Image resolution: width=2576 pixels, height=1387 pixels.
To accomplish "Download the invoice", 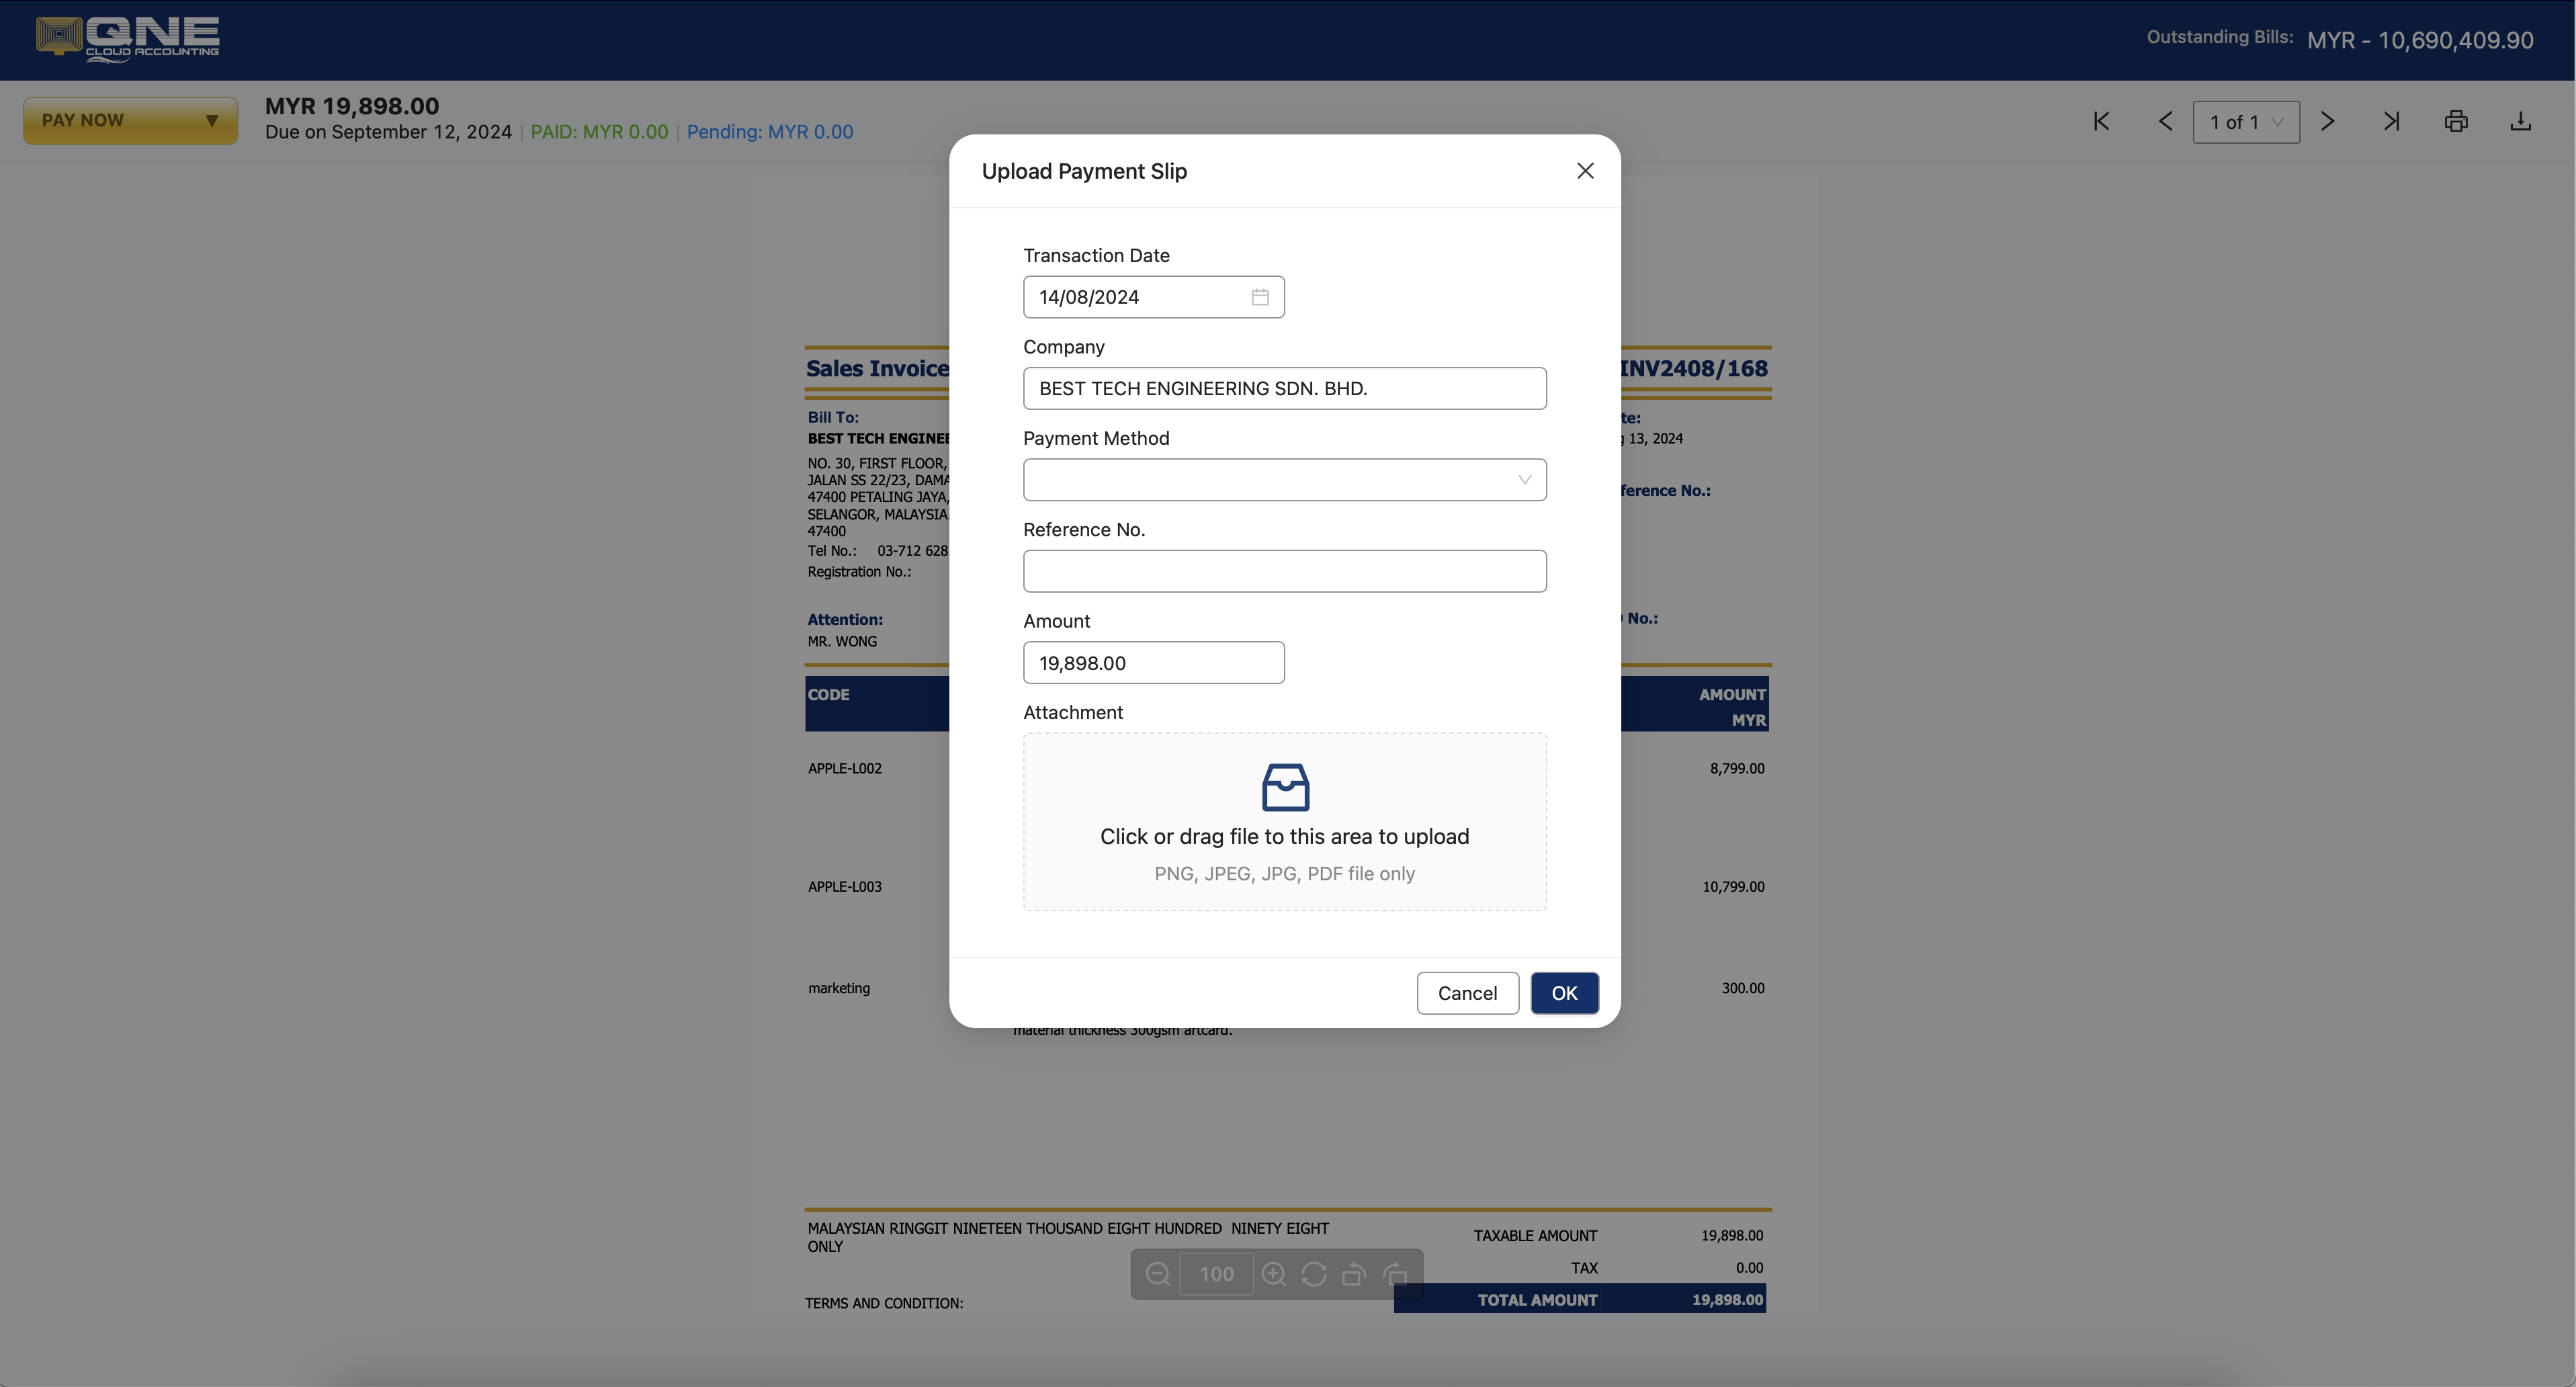I will coord(2520,122).
